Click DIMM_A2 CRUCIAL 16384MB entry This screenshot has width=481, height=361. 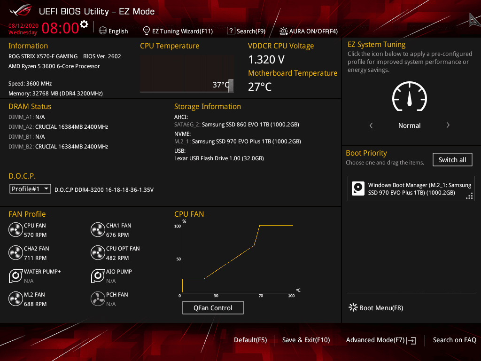tap(58, 127)
